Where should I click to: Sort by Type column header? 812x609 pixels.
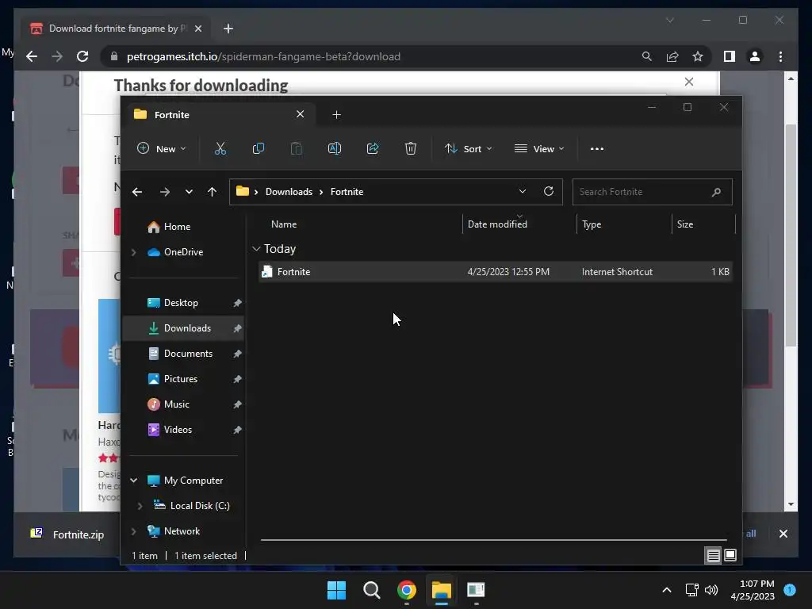tap(592, 224)
